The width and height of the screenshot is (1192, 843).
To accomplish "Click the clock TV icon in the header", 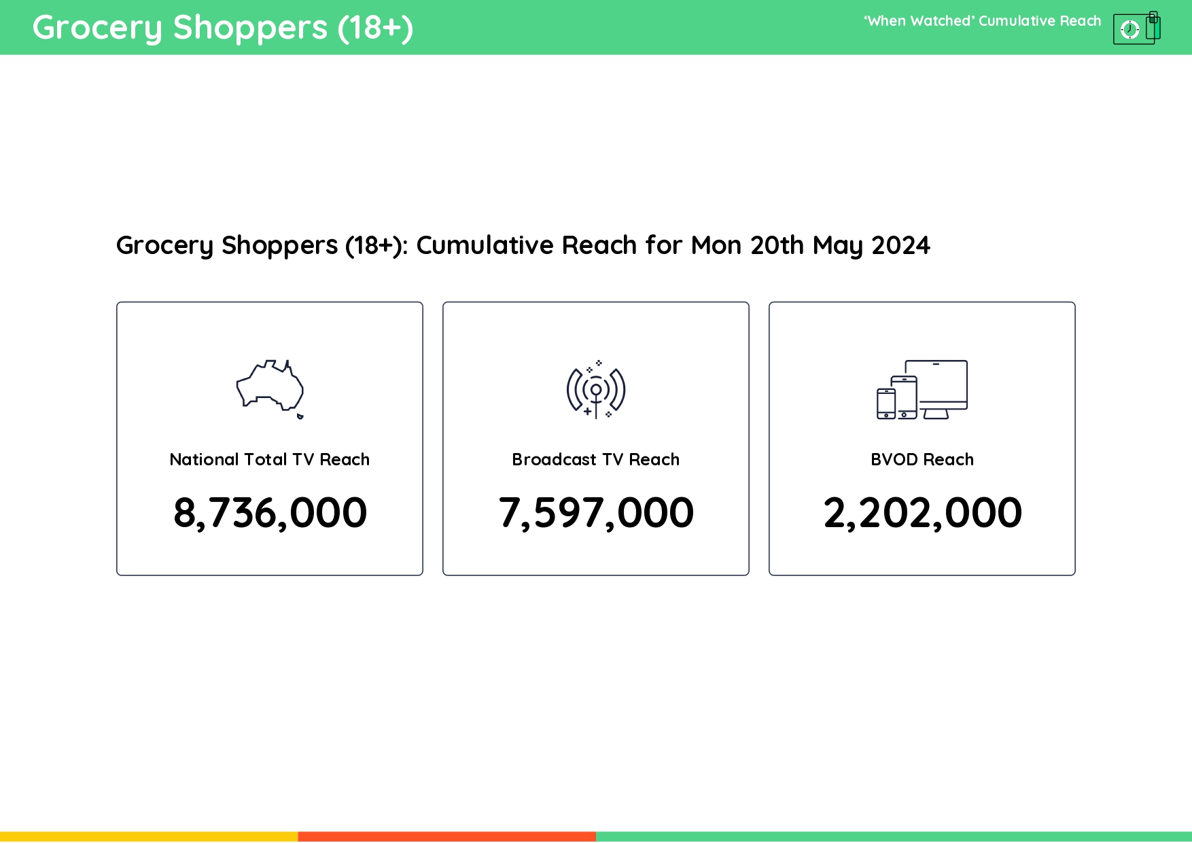I will [1132, 29].
